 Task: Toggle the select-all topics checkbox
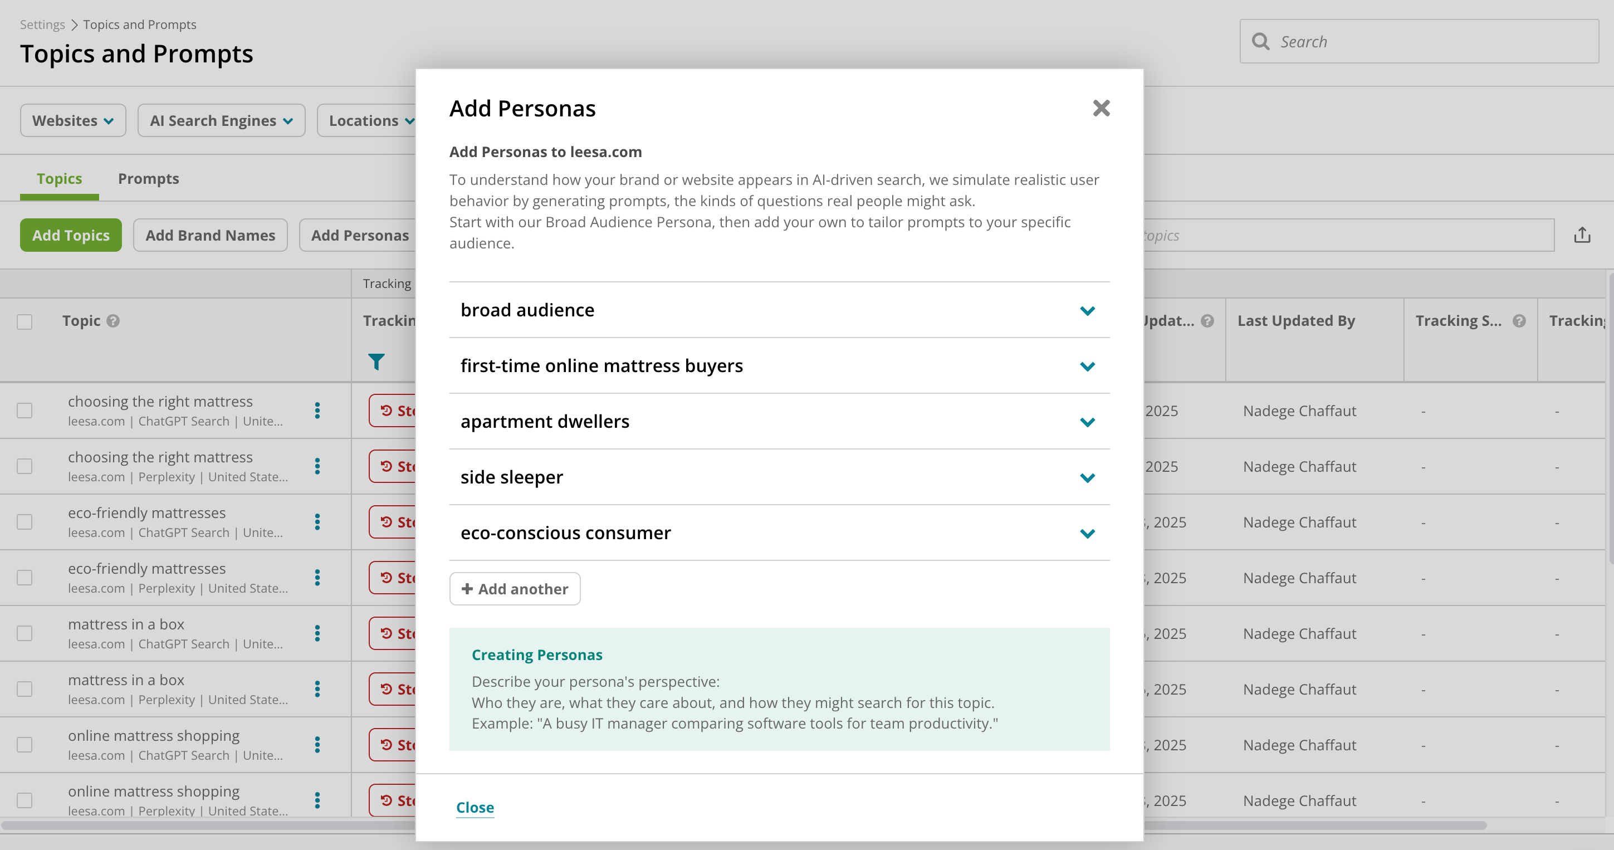click(x=25, y=321)
